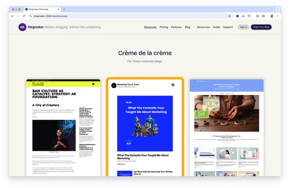
Task: Click the blue Fantastic Four post image
Action: [145, 123]
